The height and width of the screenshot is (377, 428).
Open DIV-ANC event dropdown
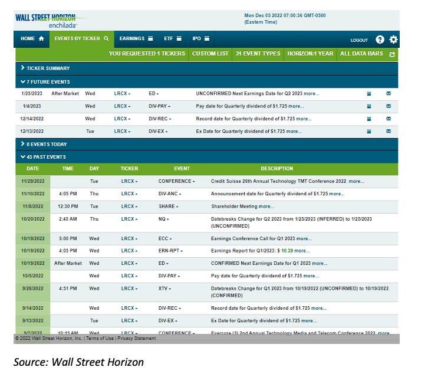pyautogui.click(x=170, y=194)
